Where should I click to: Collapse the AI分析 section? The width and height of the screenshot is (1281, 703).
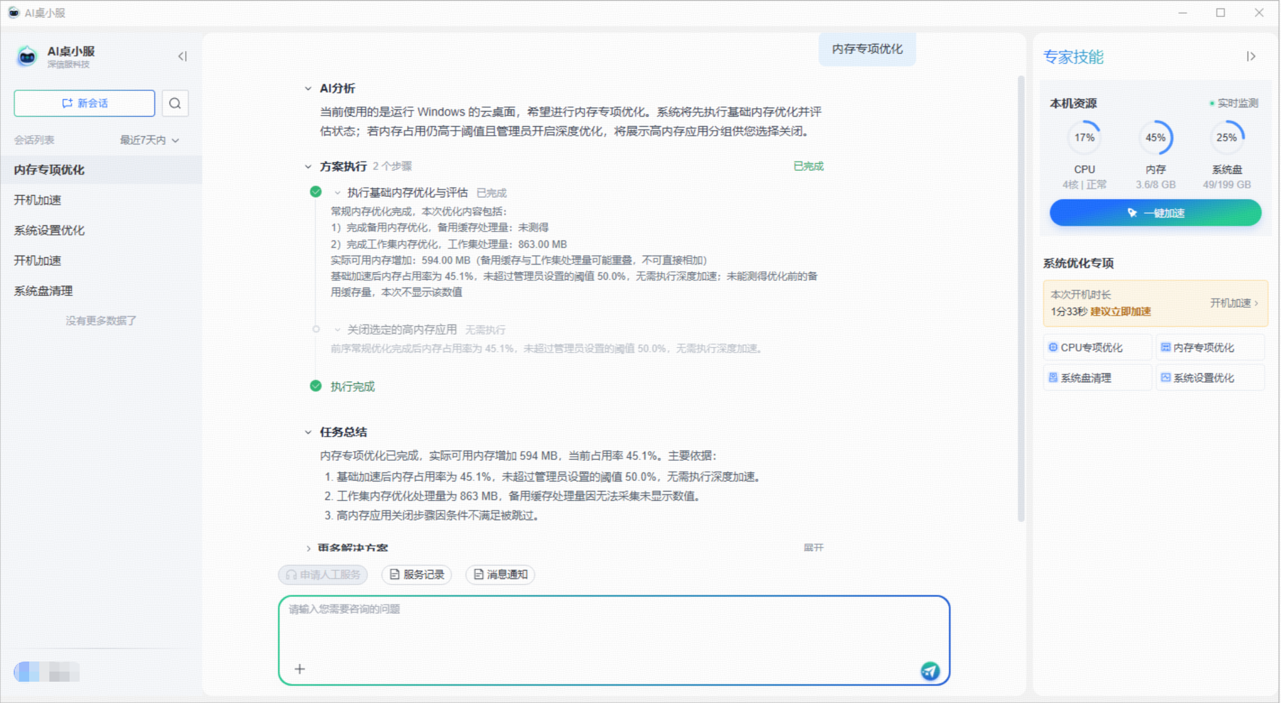tap(308, 89)
